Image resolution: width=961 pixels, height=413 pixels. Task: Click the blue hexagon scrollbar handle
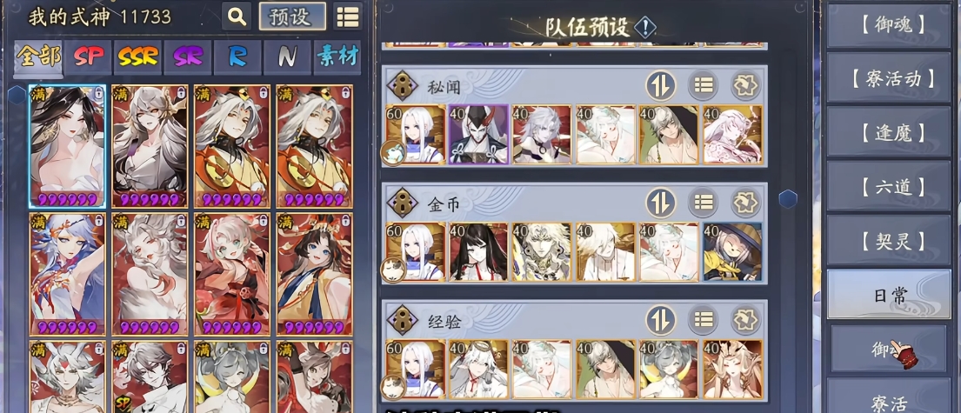click(788, 198)
